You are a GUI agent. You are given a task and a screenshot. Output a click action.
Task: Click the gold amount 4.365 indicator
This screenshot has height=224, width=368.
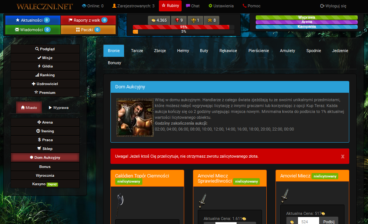(159, 20)
